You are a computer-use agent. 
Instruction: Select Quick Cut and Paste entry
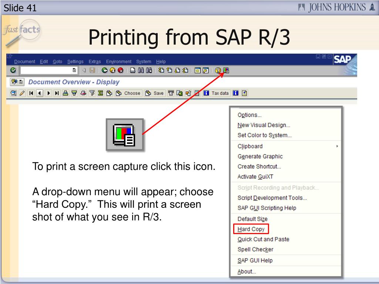[286, 239]
